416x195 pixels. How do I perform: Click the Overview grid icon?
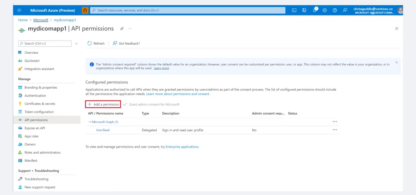tap(20, 53)
